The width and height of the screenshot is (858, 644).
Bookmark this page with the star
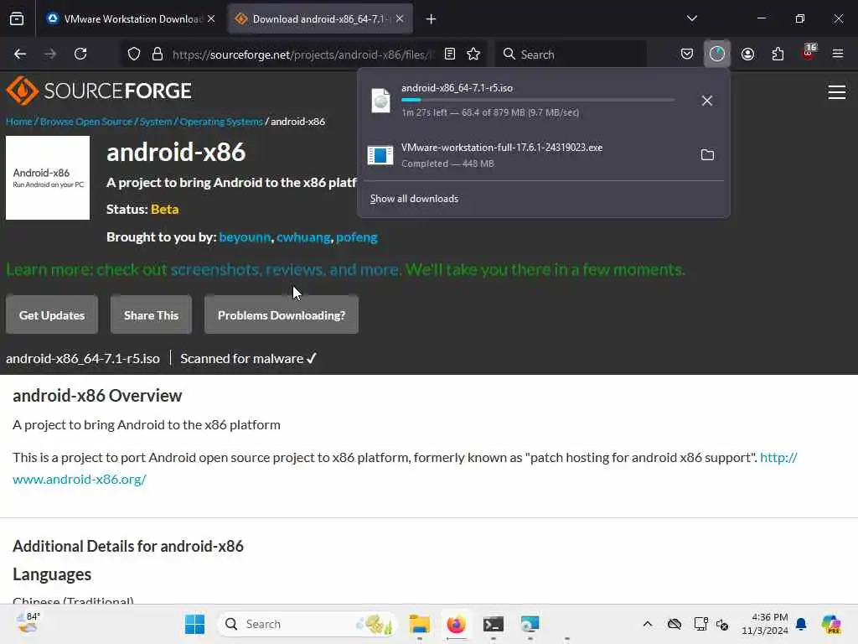[x=473, y=54]
